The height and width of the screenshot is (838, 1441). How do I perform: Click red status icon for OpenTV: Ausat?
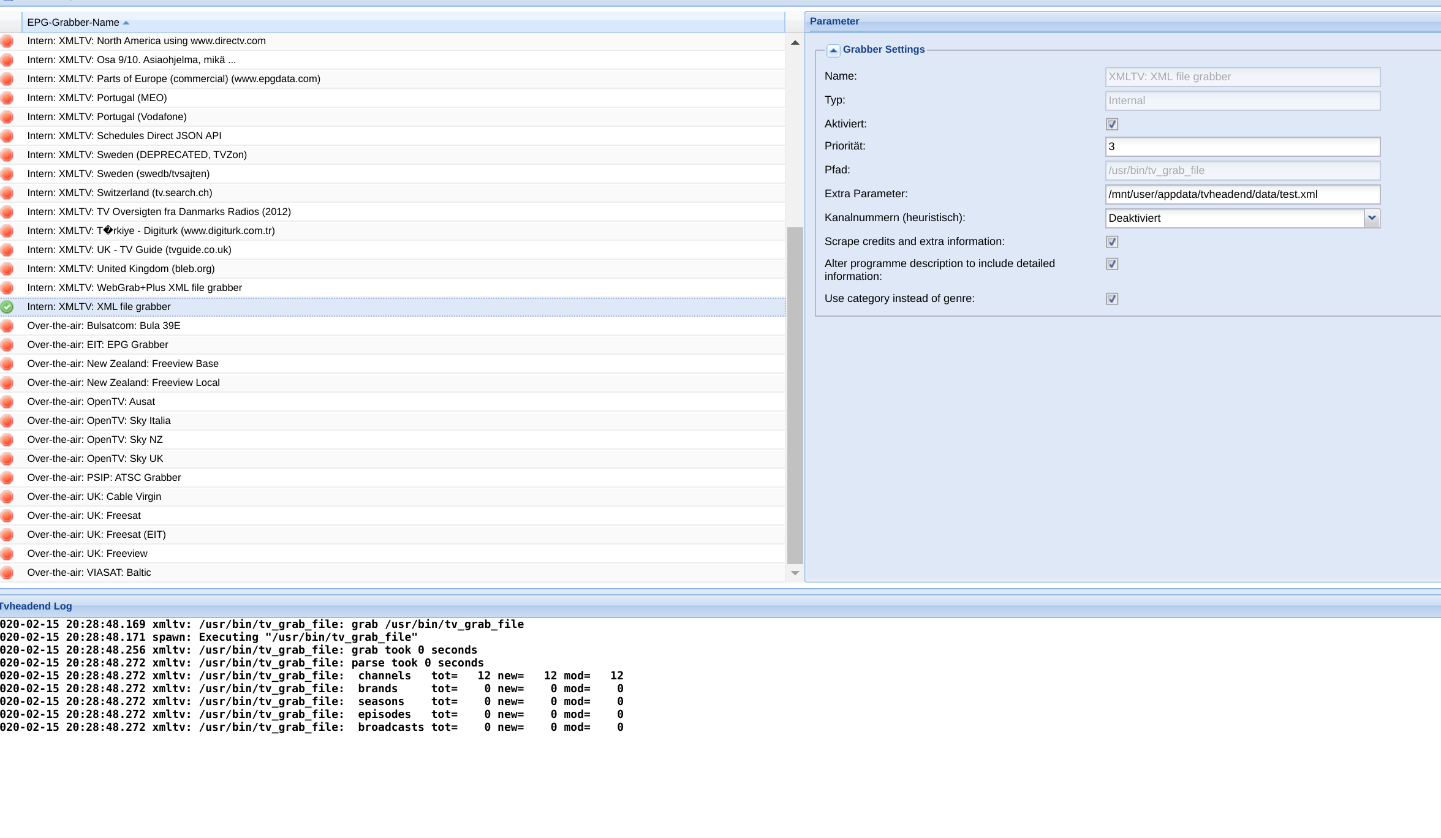(x=7, y=402)
